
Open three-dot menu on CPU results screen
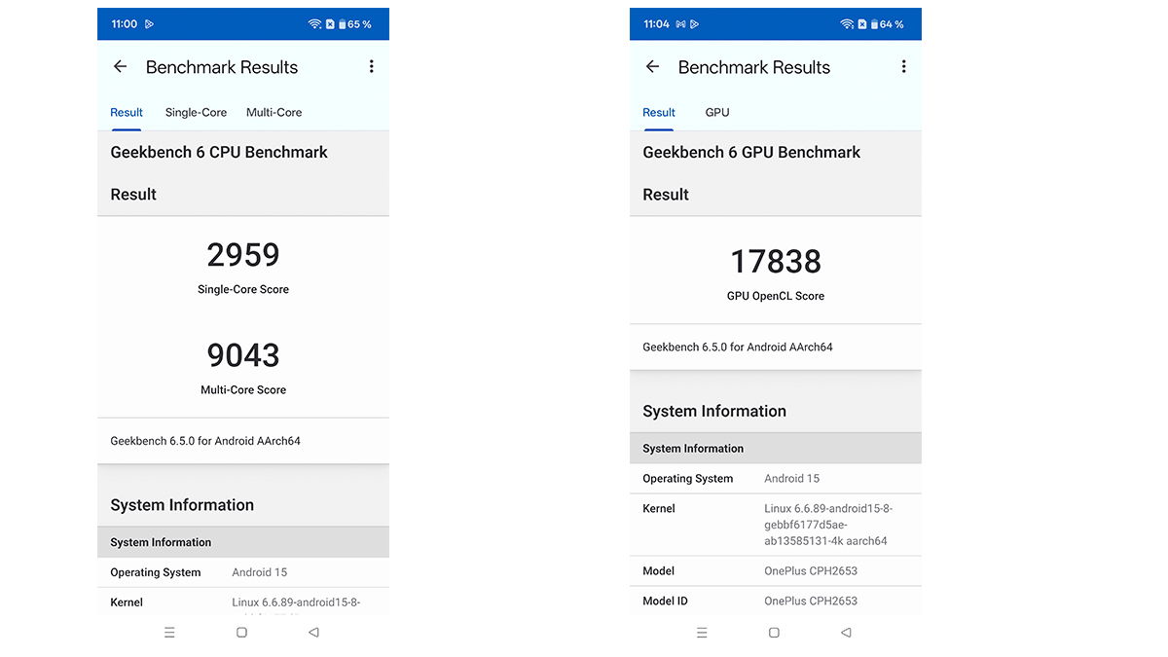coord(371,67)
